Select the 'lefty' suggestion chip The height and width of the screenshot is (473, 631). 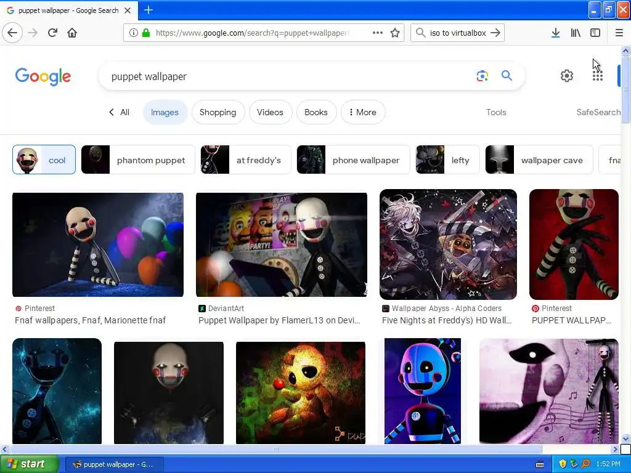[447, 160]
